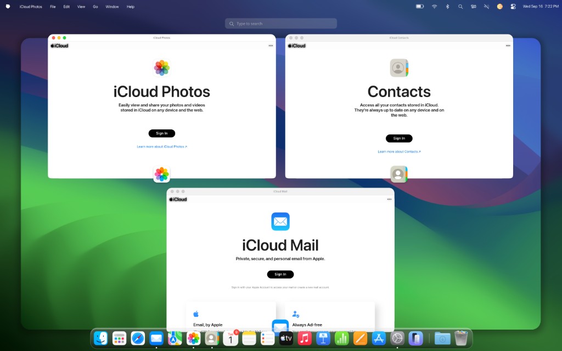Open the Go menu

[95, 7]
